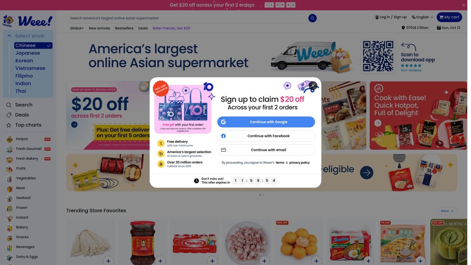
Task: Open the English language dropdown
Action: tap(422, 17)
